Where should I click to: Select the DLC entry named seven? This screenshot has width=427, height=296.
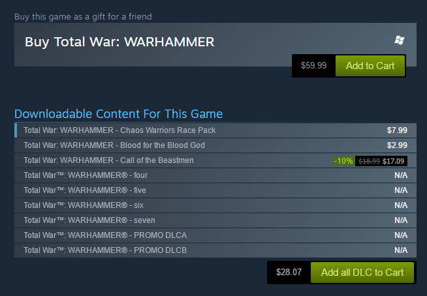click(x=215, y=220)
